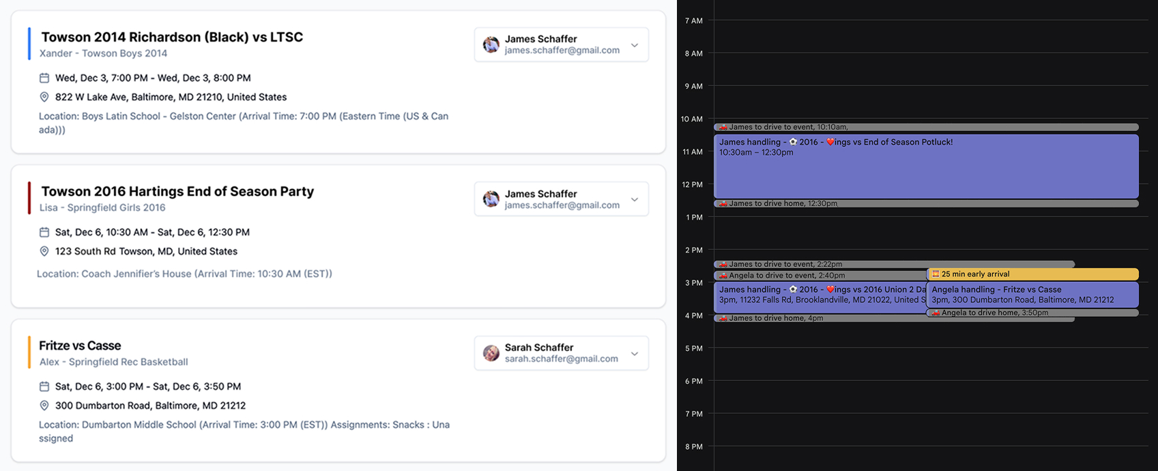Click location pin beside 300 Dumbarton Road address
This screenshot has width=1158, height=471.
pyautogui.click(x=44, y=405)
